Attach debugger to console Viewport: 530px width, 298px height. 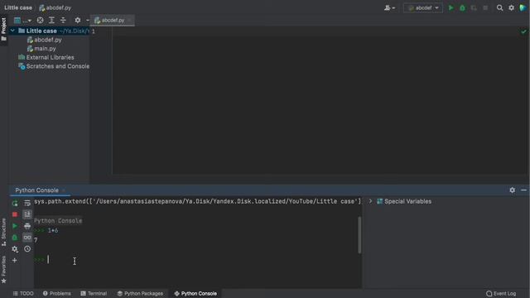(x=15, y=238)
